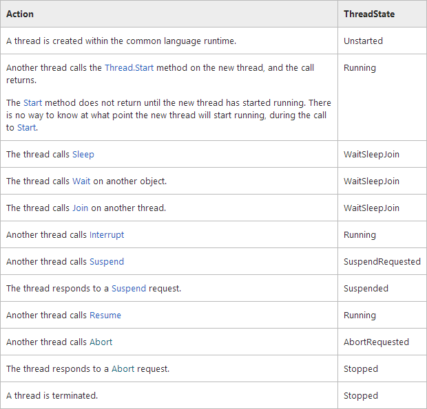This screenshot has width=427, height=409.
Task: Select the Unstarted state cell
Action: (x=363, y=41)
